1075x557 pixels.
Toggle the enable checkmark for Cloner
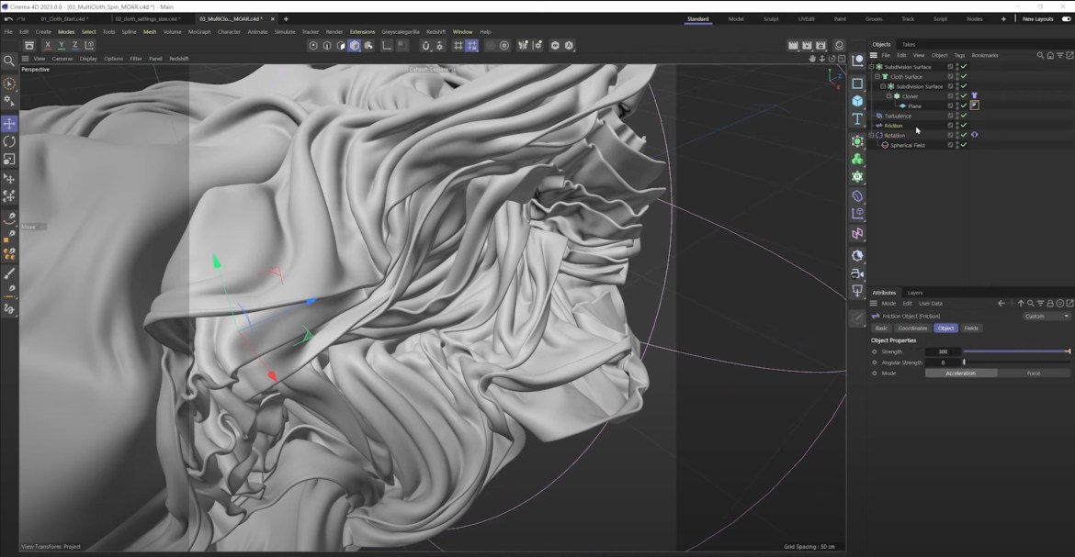(x=963, y=96)
